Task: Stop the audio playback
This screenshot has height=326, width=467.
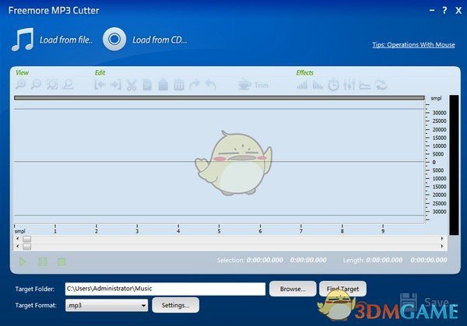Action: pyautogui.click(x=61, y=262)
